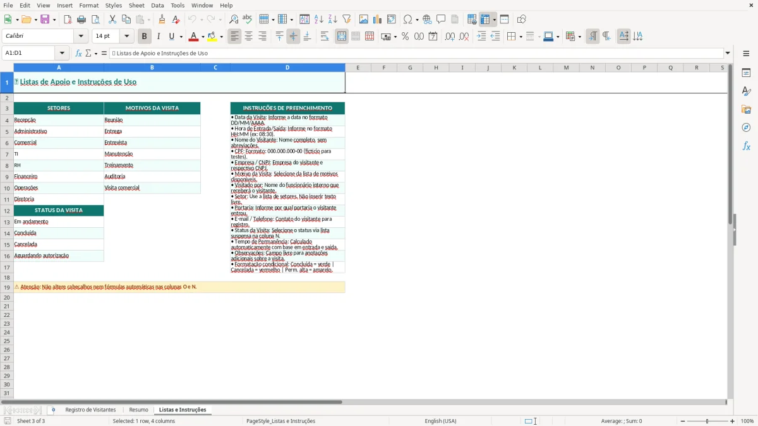The width and height of the screenshot is (758, 426).
Task: Insert Image icon in toolbar
Action: coord(364,20)
